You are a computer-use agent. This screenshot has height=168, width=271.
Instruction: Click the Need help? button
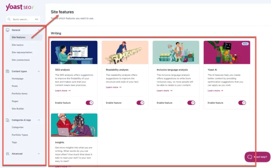pos(257,157)
